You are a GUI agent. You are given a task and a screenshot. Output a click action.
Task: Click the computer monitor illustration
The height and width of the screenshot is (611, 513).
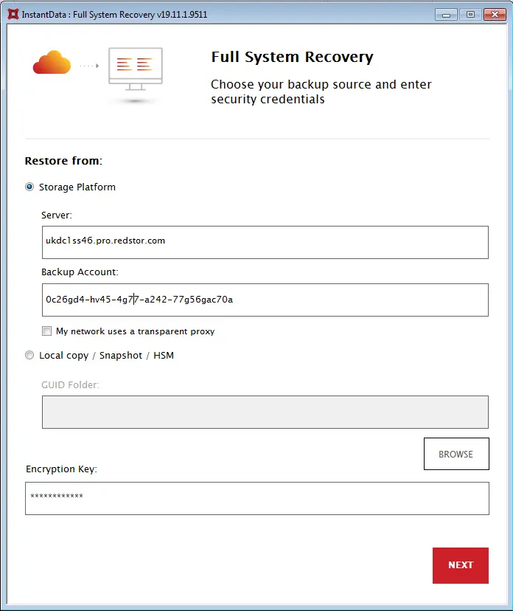(136, 69)
